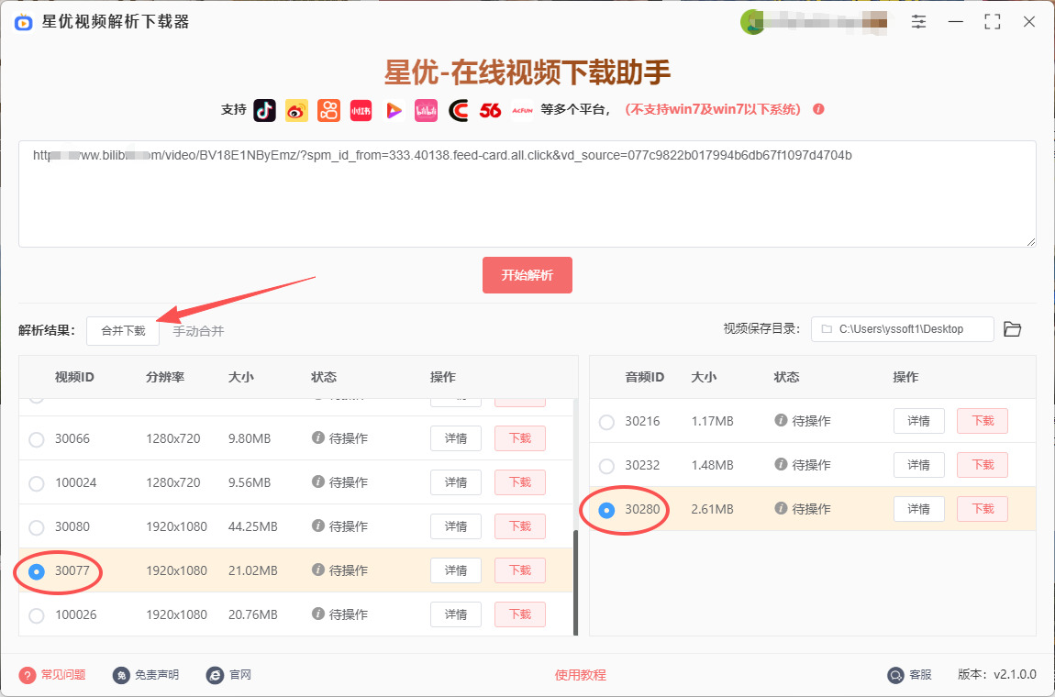1055x697 pixels.
Task: Click the 免责声明 icon in footer
Action: 121,675
